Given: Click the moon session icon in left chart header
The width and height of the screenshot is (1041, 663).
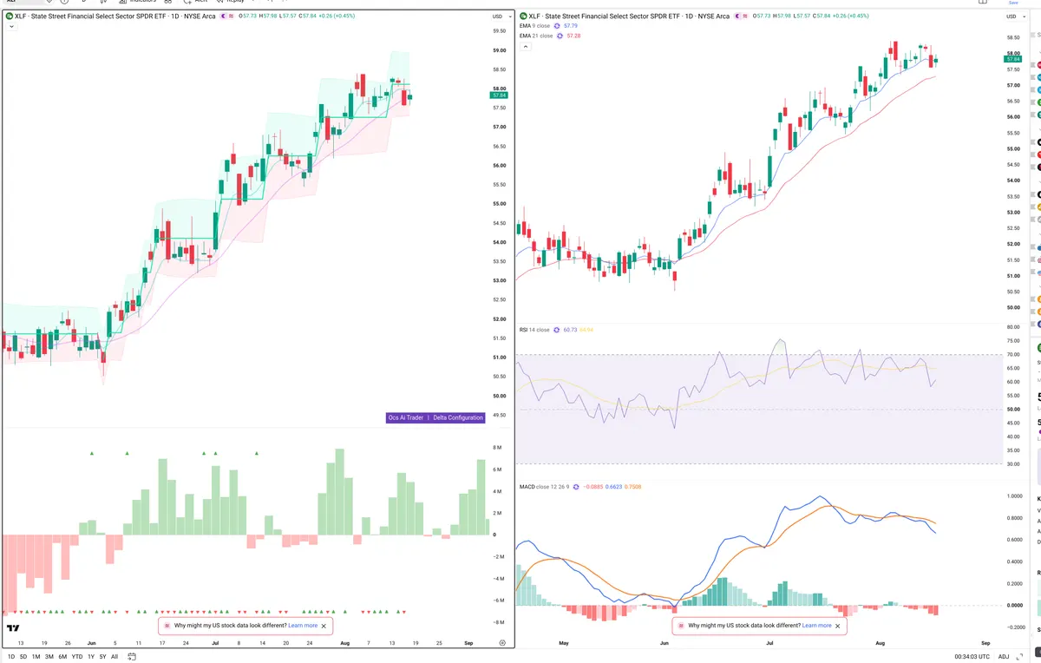Looking at the screenshot, I should 223,16.
